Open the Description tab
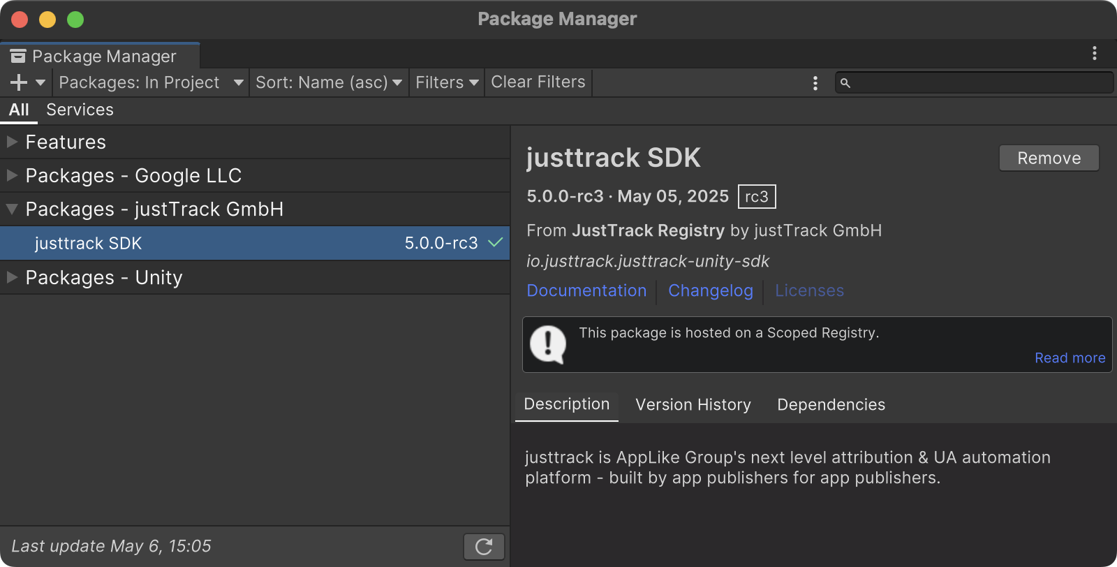Viewport: 1117px width, 567px height. (566, 404)
